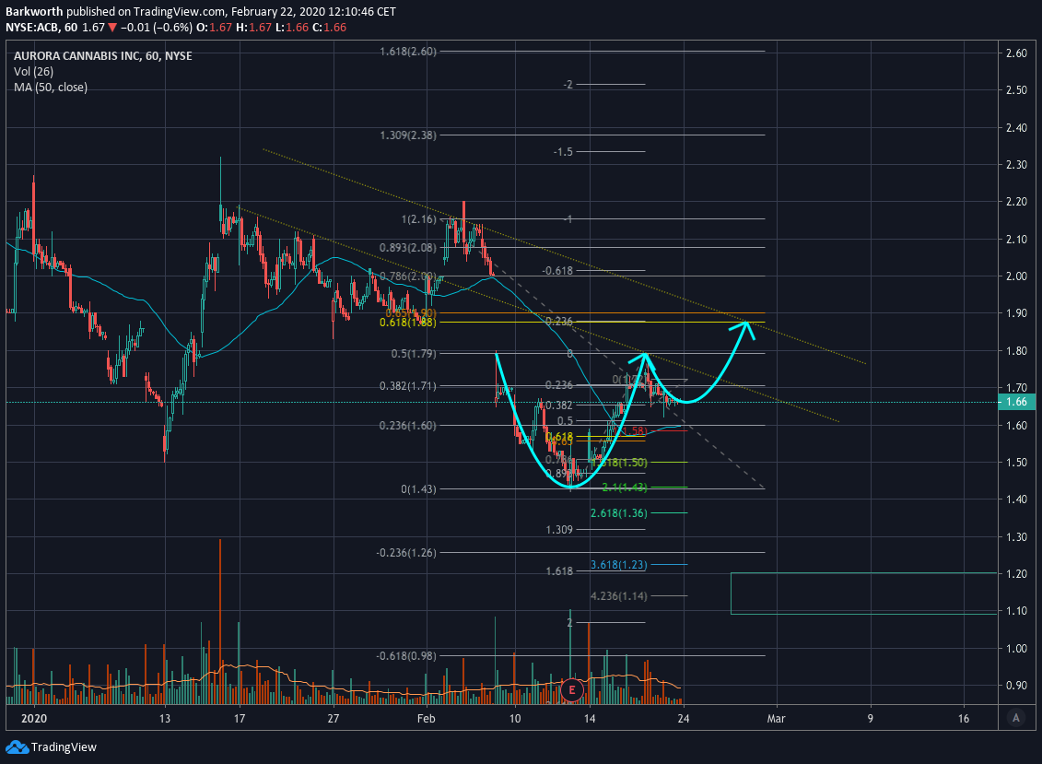Click the 1.618(2.60) Fibonacci level label

point(407,52)
